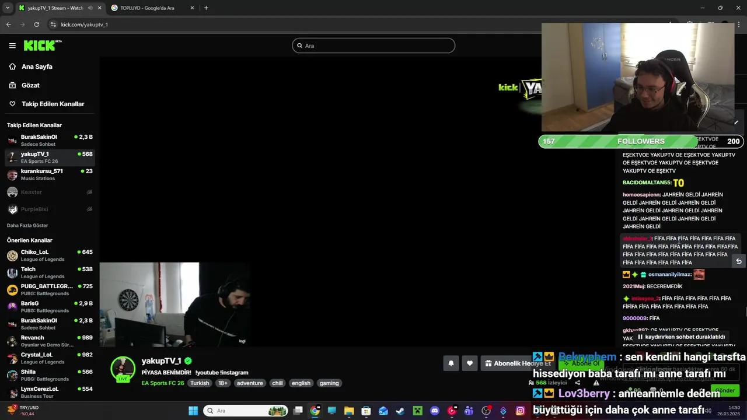The height and width of the screenshot is (420, 747).
Task: Open offline Keaxter channel
Action: click(x=50, y=192)
